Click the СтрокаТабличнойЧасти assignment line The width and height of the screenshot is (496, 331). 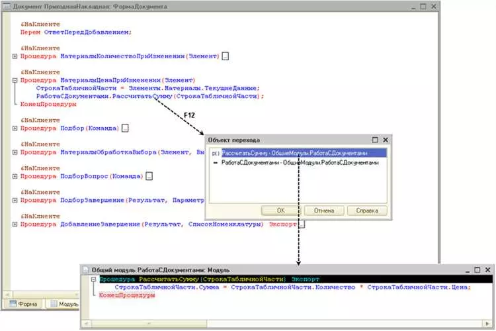coord(147,88)
